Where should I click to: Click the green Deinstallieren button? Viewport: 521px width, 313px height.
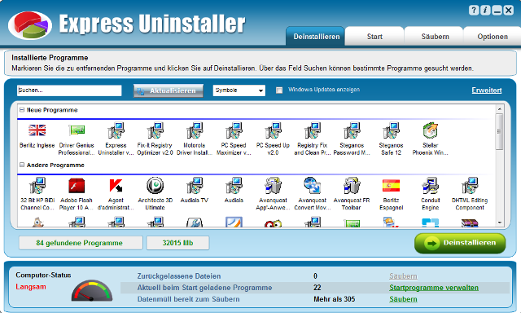[x=460, y=243]
